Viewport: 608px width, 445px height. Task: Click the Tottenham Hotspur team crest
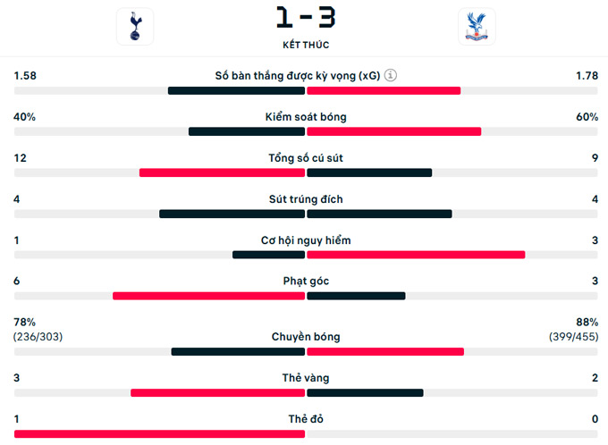[135, 27]
